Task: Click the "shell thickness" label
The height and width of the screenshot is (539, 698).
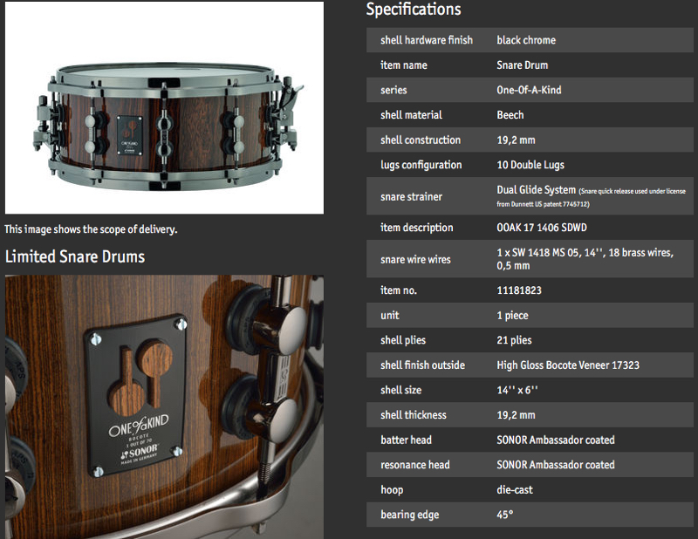Action: point(413,415)
